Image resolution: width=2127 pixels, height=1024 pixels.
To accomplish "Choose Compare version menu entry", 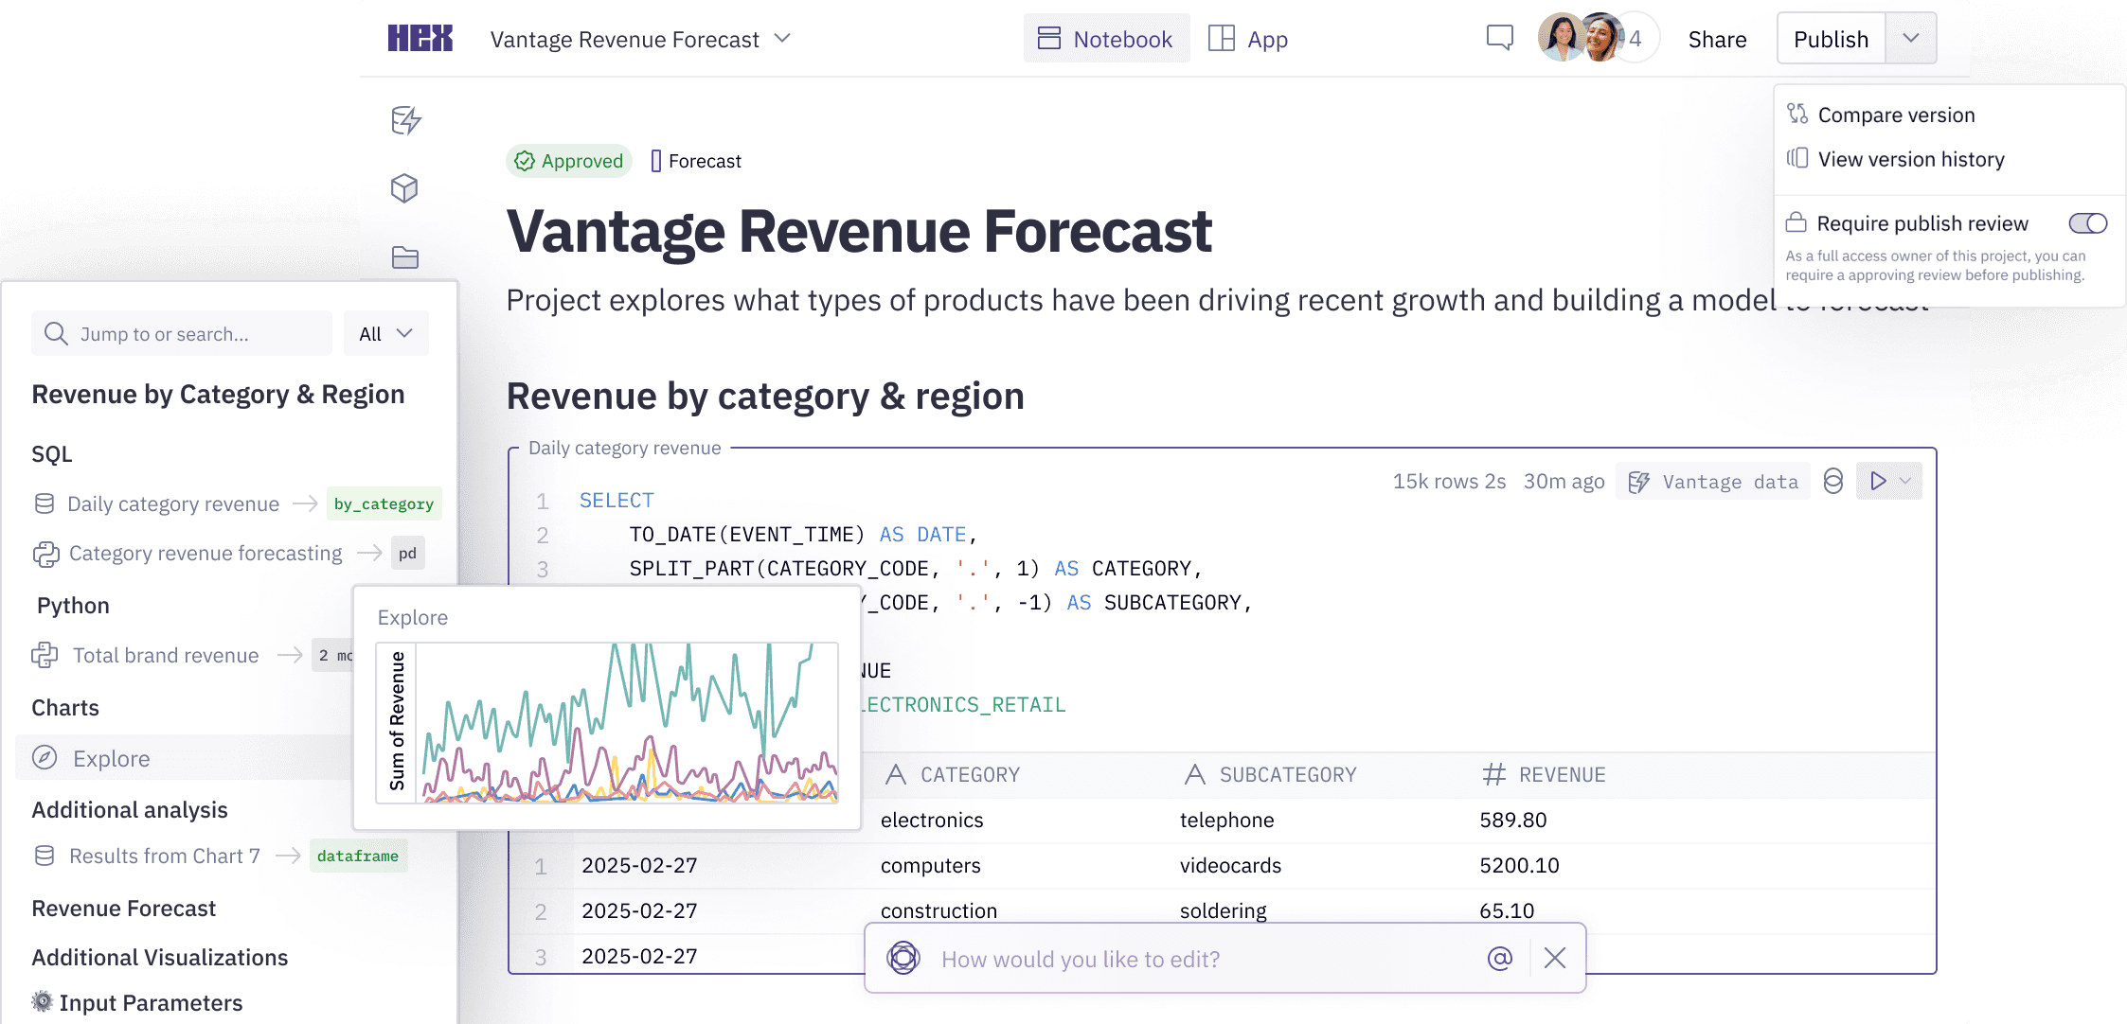I will [x=1896, y=115].
